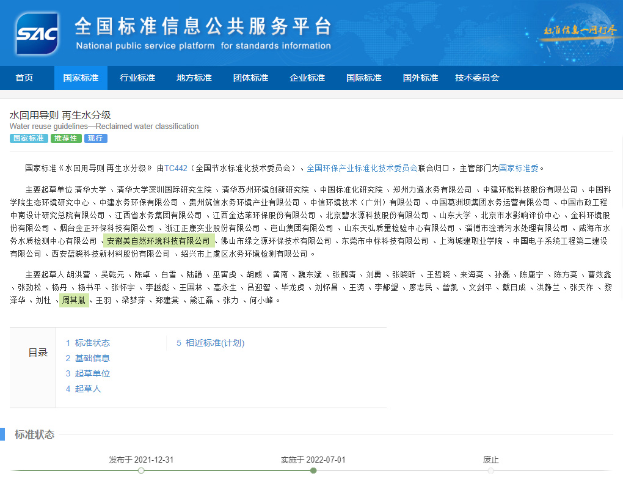Jump to 4 起草人 section
This screenshot has width=623, height=484.
pos(84,389)
